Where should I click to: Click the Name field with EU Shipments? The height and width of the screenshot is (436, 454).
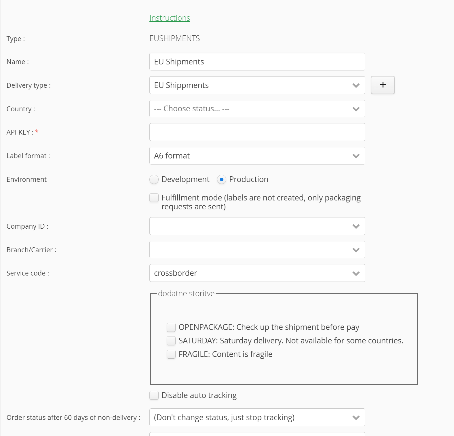[257, 62]
